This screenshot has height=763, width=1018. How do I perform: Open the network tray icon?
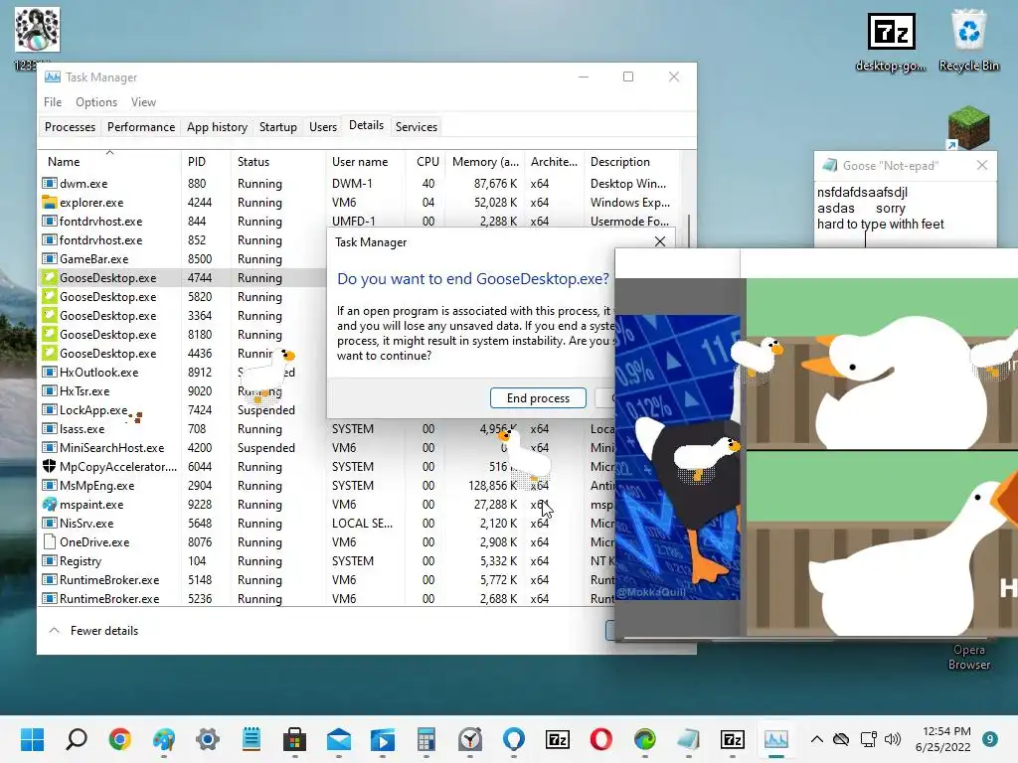coord(868,739)
